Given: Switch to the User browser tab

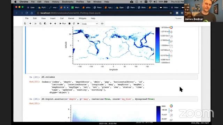Looking at the screenshot, I should coord(31,8).
